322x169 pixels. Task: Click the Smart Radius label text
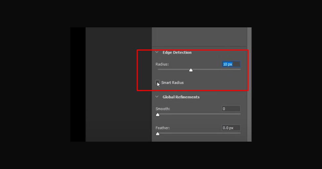pyautogui.click(x=172, y=83)
